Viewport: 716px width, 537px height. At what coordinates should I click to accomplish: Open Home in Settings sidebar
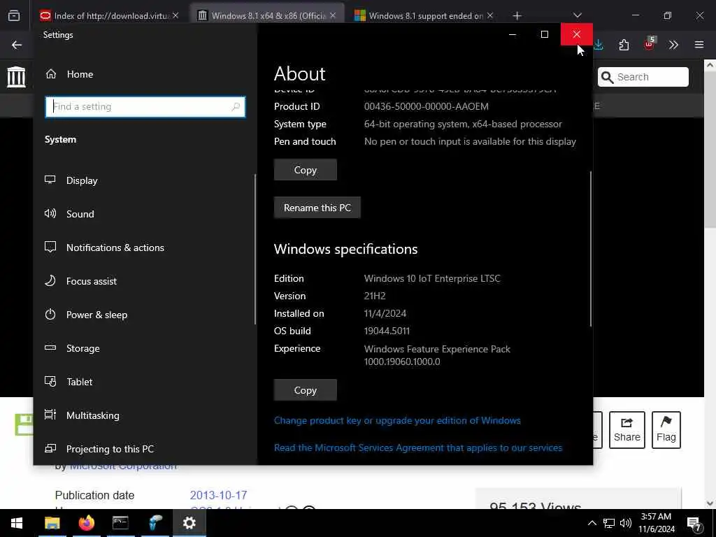pyautogui.click(x=69, y=74)
